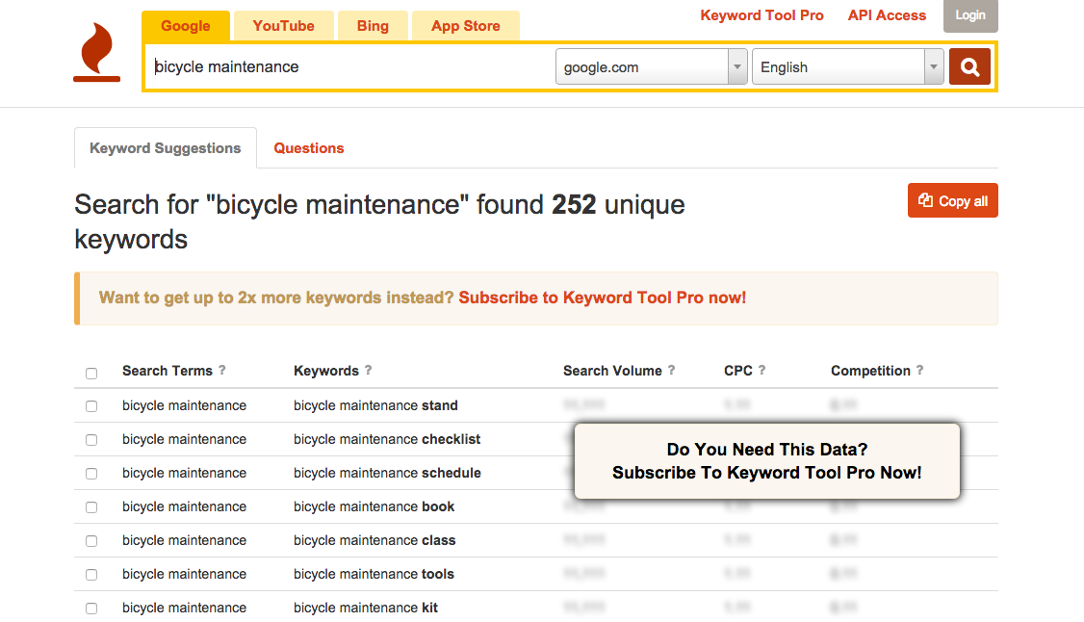
Task: Select the bicycle maintenance book row checkbox
Action: [91, 507]
